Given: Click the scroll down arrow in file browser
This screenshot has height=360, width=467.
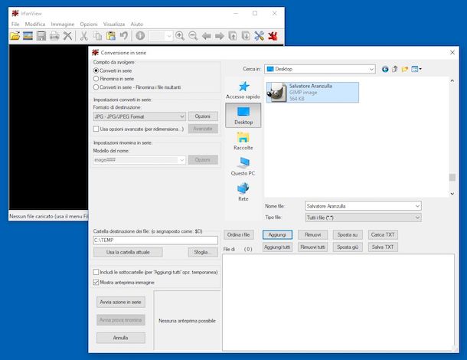Looking at the screenshot, I should [x=452, y=194].
